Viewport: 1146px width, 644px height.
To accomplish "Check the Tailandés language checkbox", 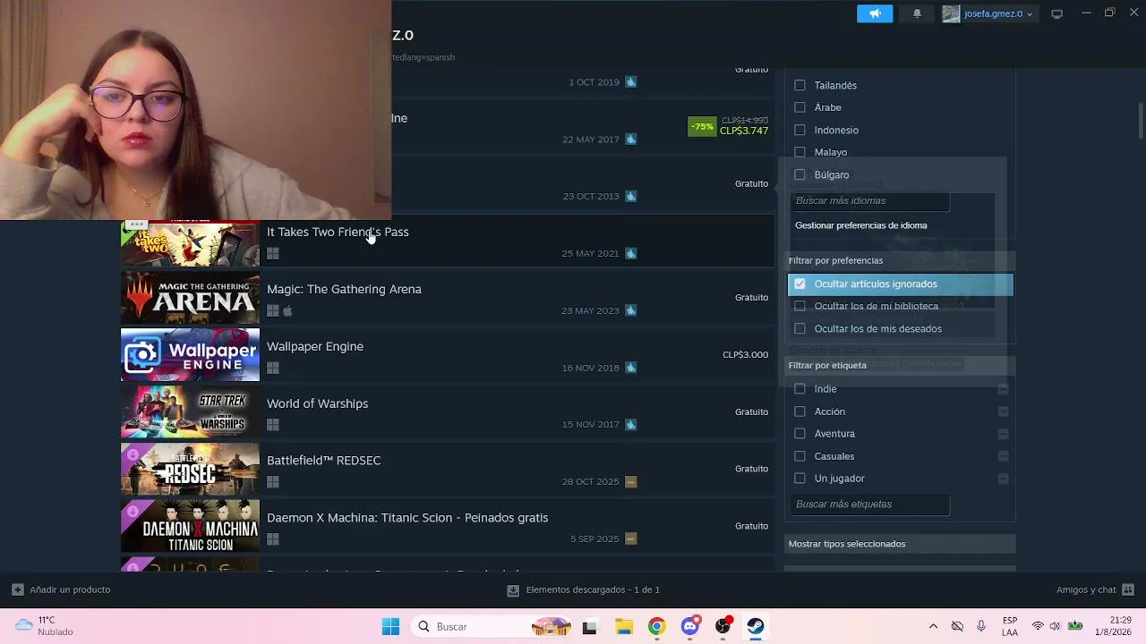I will click(x=800, y=85).
